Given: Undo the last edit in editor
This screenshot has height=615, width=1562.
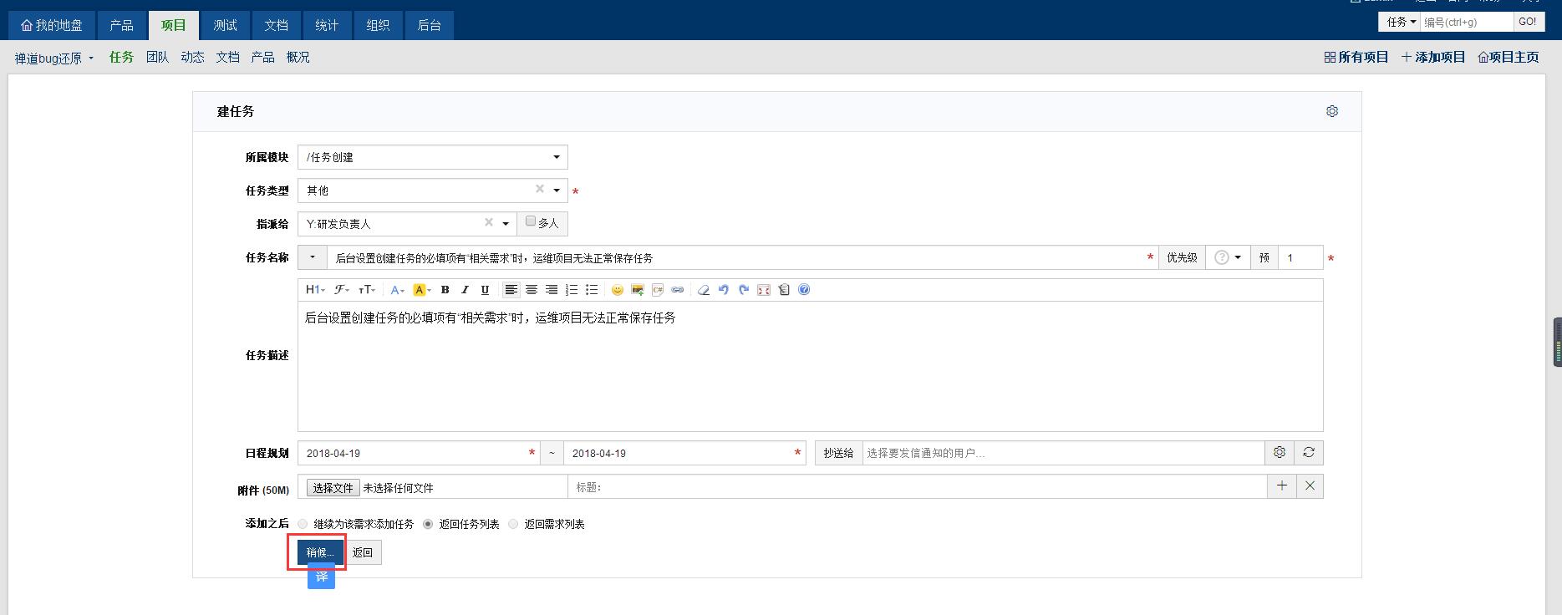Looking at the screenshot, I should tap(724, 290).
